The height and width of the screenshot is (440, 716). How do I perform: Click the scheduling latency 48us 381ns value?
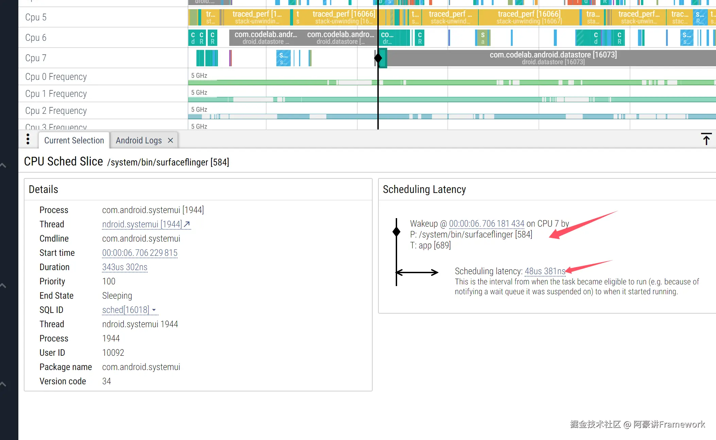(x=545, y=271)
